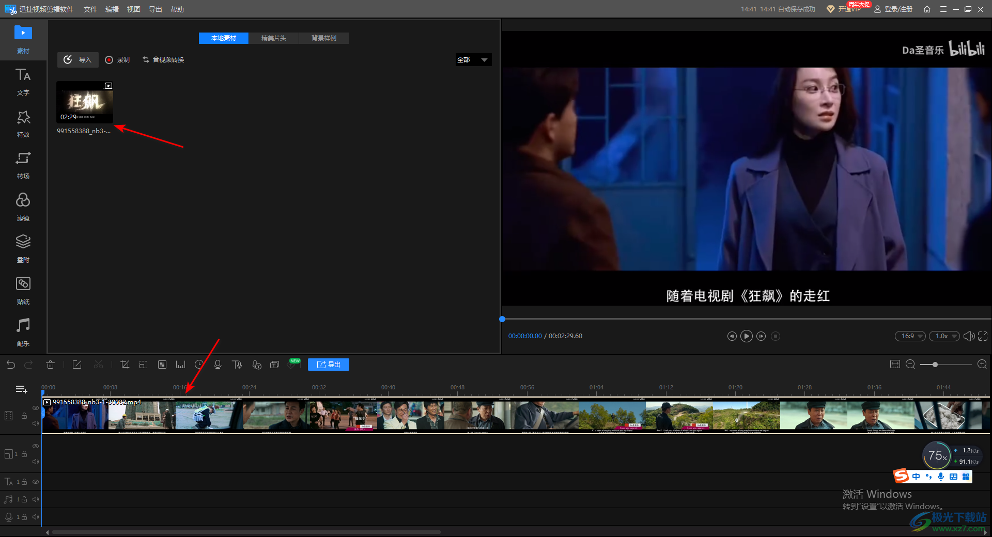The width and height of the screenshot is (992, 537).
Task: Zoom in timeline with plus magnifier
Action: click(x=982, y=365)
